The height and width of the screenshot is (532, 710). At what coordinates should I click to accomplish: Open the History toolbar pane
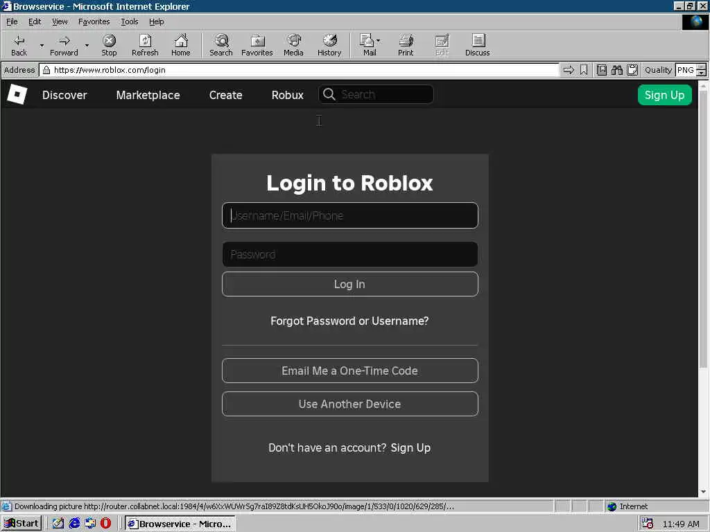click(329, 45)
